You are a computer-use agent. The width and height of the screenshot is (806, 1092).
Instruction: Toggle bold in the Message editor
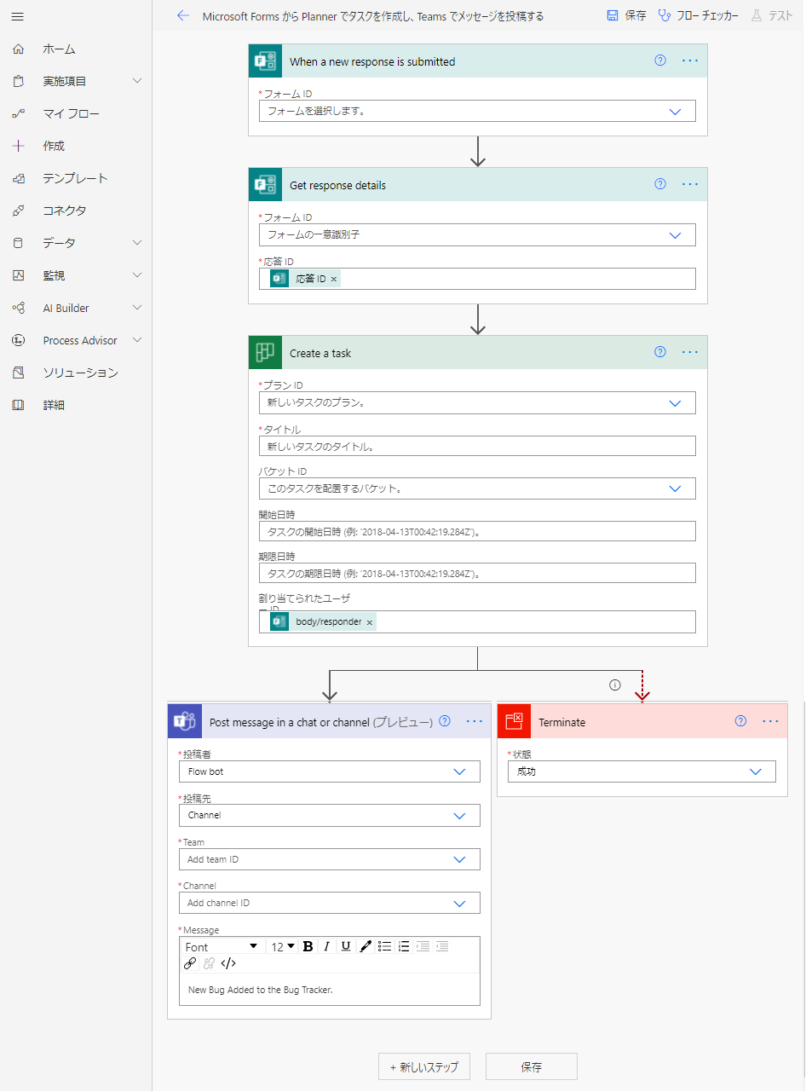308,946
